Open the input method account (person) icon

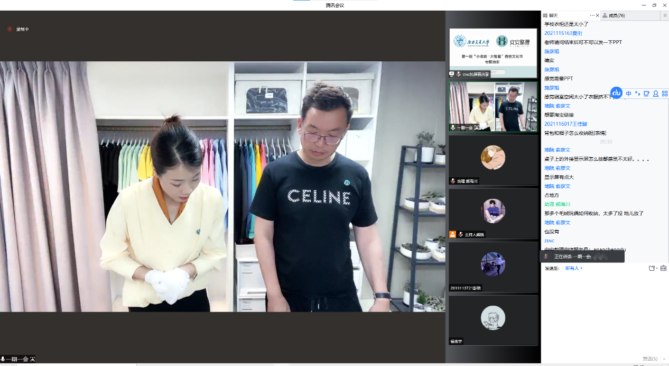(656, 94)
